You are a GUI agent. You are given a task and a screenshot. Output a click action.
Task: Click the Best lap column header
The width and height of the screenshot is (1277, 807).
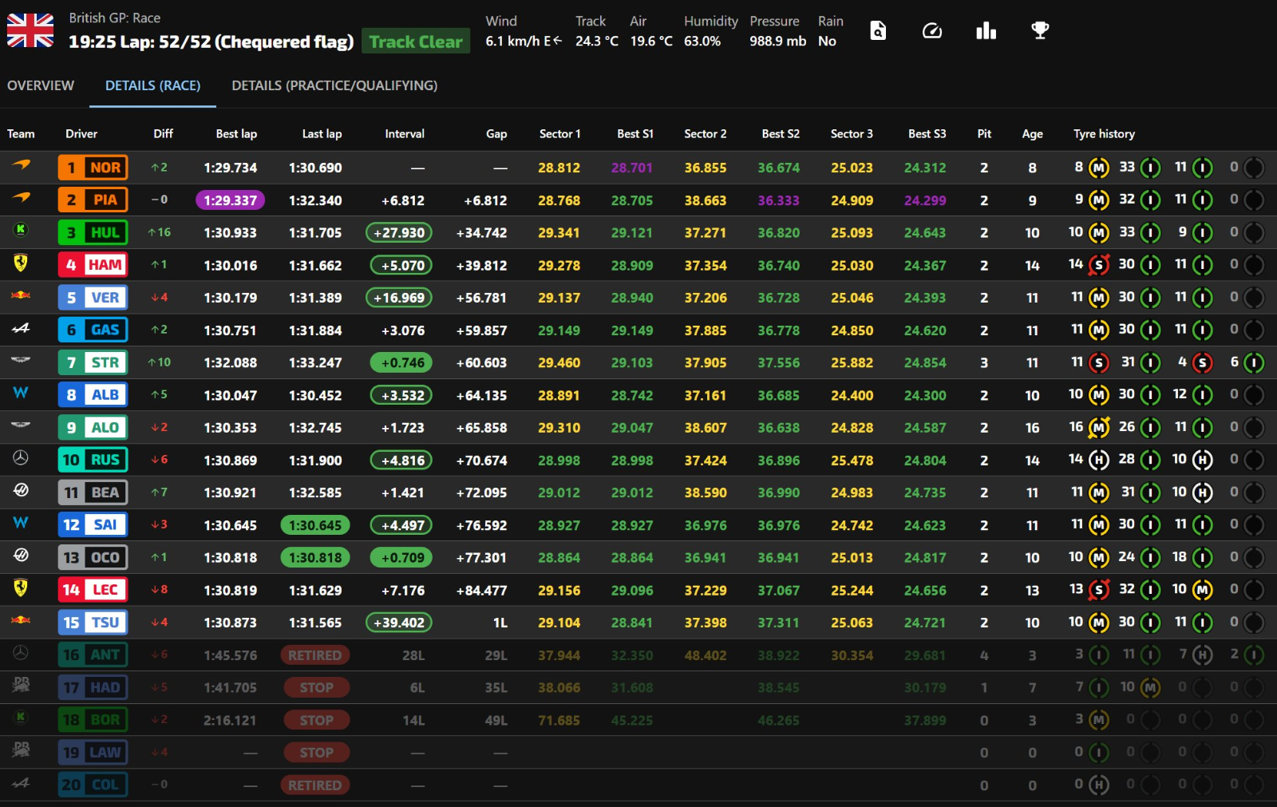point(236,134)
